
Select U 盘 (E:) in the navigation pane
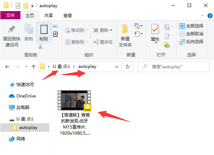(21, 119)
